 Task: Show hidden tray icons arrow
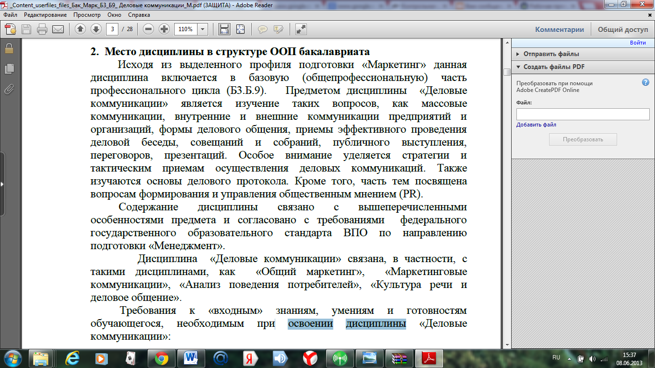point(569,358)
